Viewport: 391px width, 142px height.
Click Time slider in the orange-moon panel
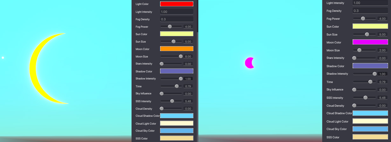(x=177, y=86)
